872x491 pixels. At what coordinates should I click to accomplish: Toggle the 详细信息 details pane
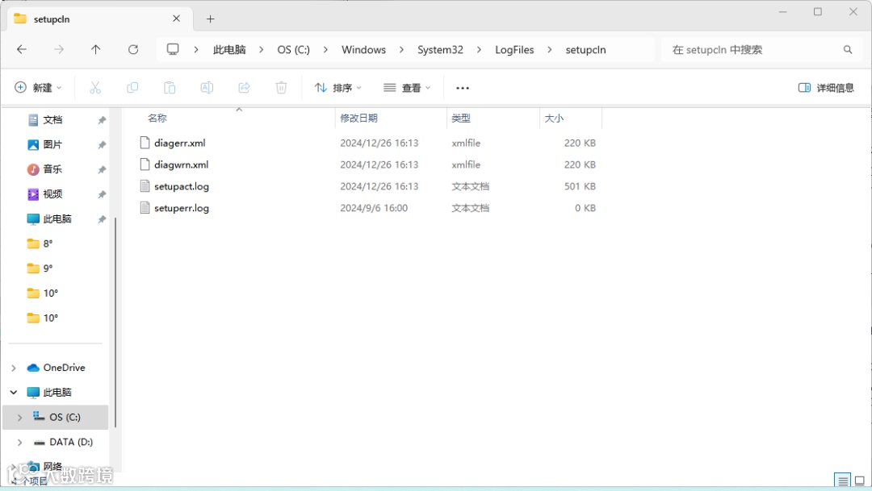826,88
